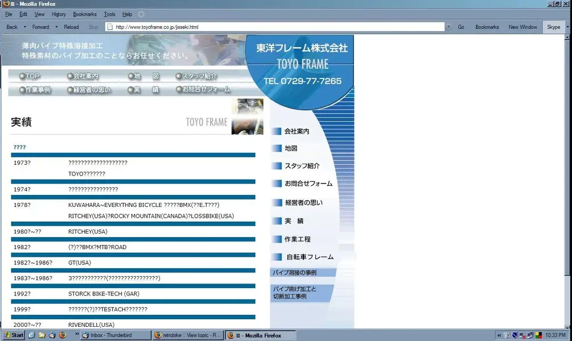Click the workshop photo thumbnail beside TOYO FRAME heading
This screenshot has width=572, height=341.
(247, 117)
